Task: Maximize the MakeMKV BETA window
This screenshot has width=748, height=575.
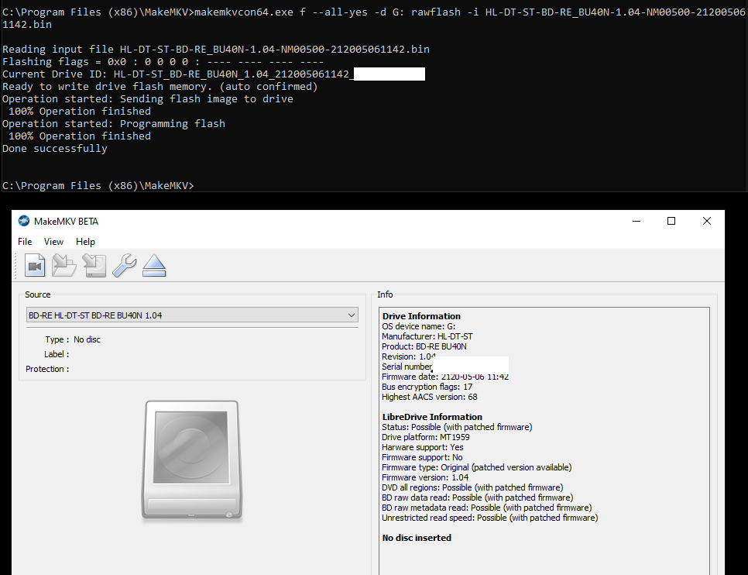Action: click(x=671, y=221)
